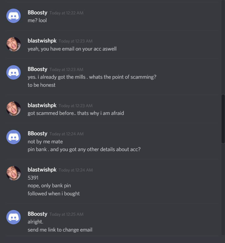Click the chat scrollbar thumb on the right edge

coord(223,119)
